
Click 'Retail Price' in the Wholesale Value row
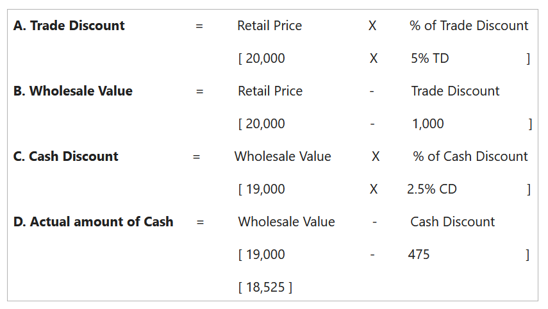tap(270, 91)
